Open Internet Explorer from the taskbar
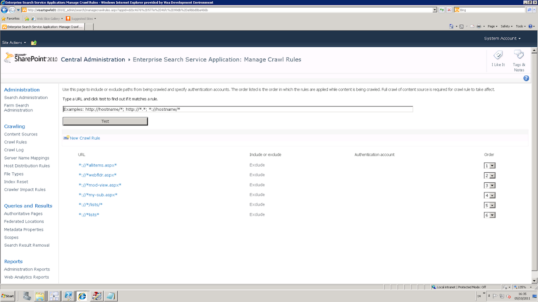The height and width of the screenshot is (302, 538). pyautogui.click(x=82, y=296)
